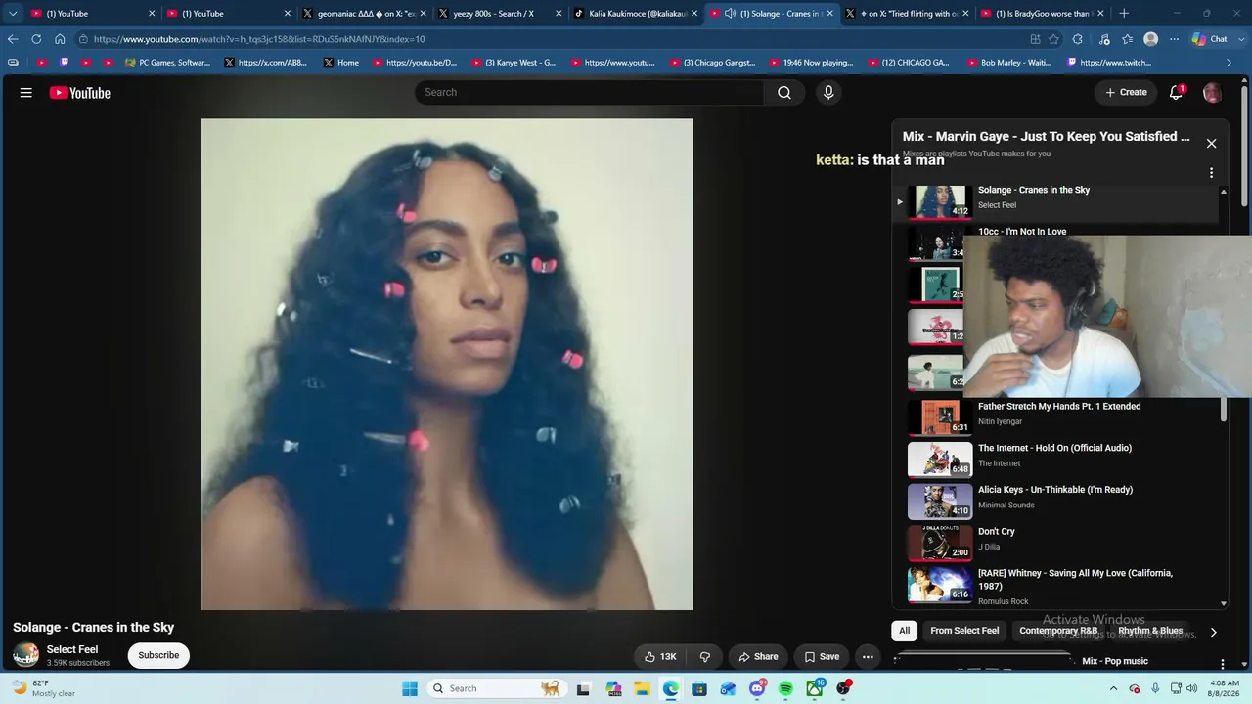Click the Select Feel channel name
This screenshot has width=1252, height=704.
tap(72, 649)
